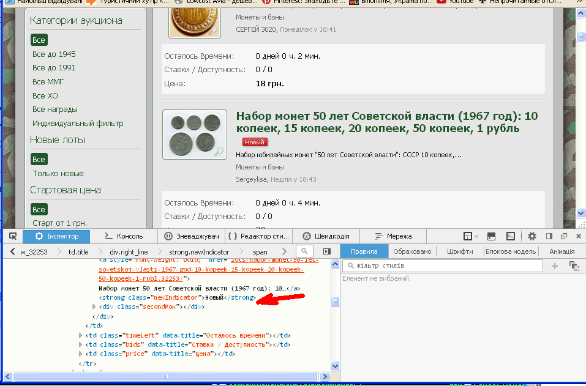Expand the td class price node
This screenshot has width=586, height=386.
81,354
